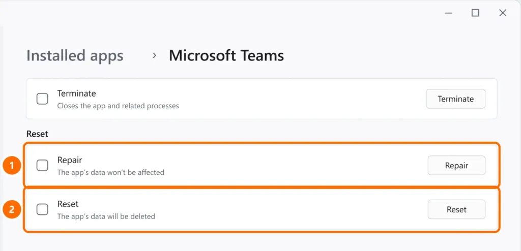Check the box next to Reset option
The height and width of the screenshot is (251, 521).
click(42, 209)
